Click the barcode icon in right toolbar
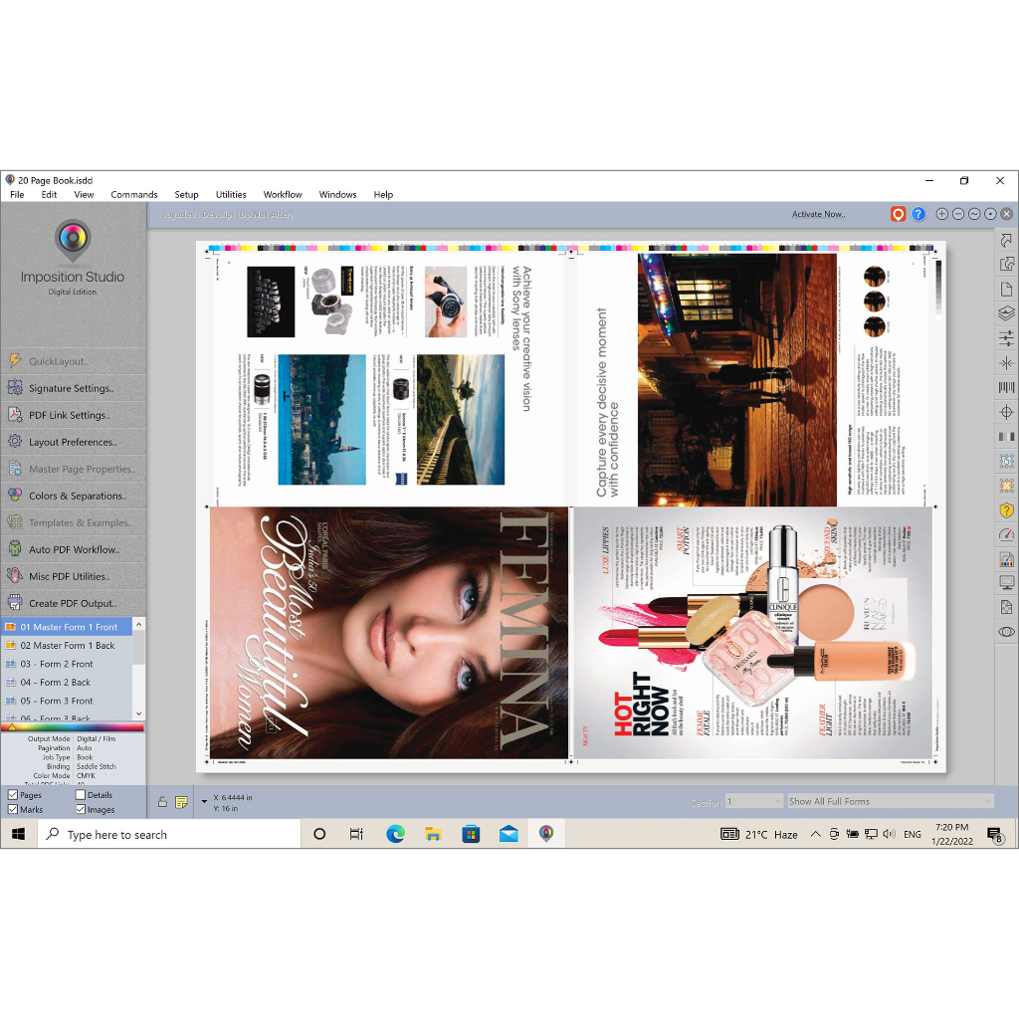 pos(1006,387)
